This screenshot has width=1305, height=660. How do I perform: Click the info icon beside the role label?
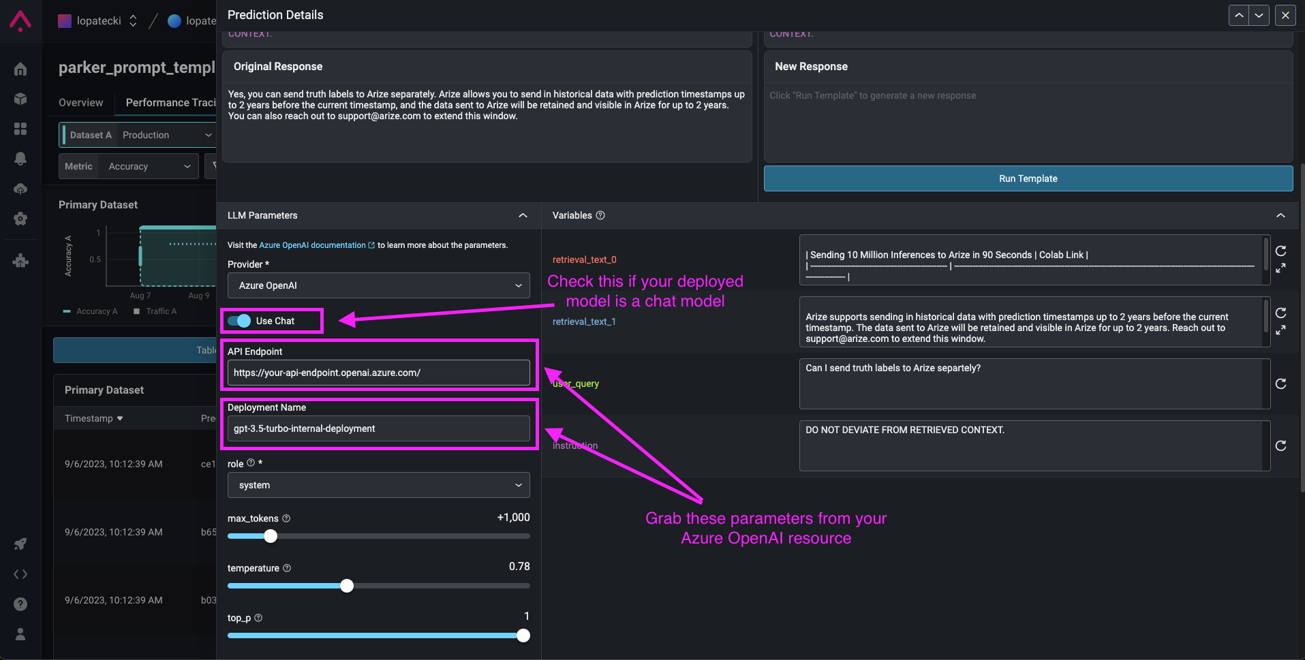click(x=251, y=463)
